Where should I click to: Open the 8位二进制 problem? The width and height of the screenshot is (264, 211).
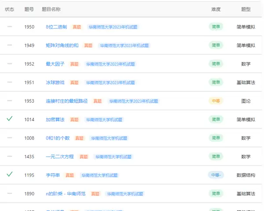[x=56, y=27]
